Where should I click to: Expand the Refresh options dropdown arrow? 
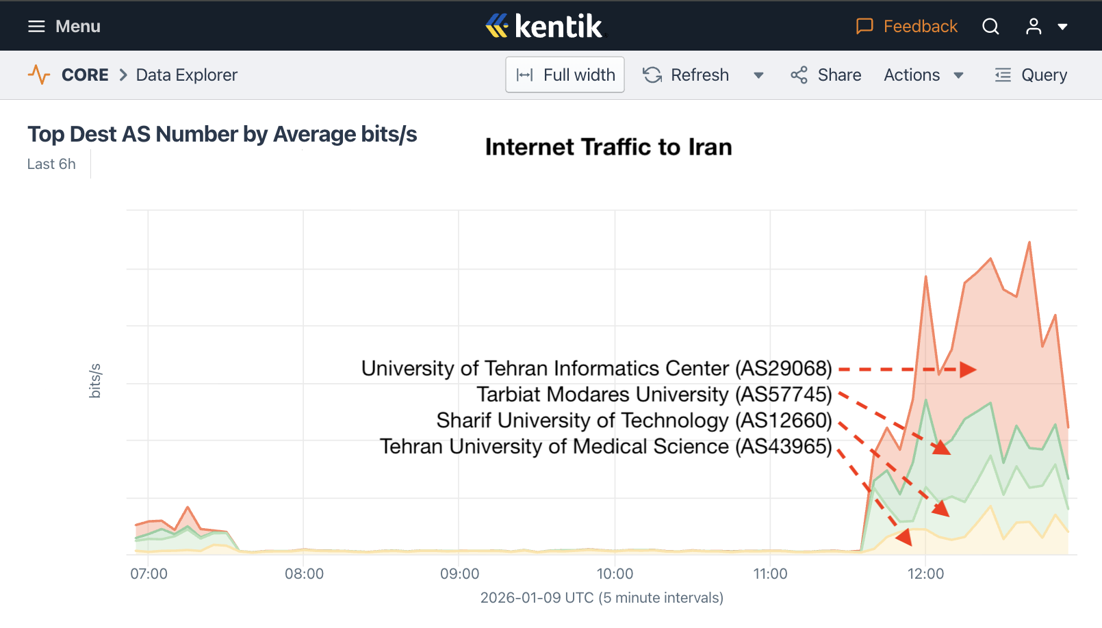coord(758,75)
